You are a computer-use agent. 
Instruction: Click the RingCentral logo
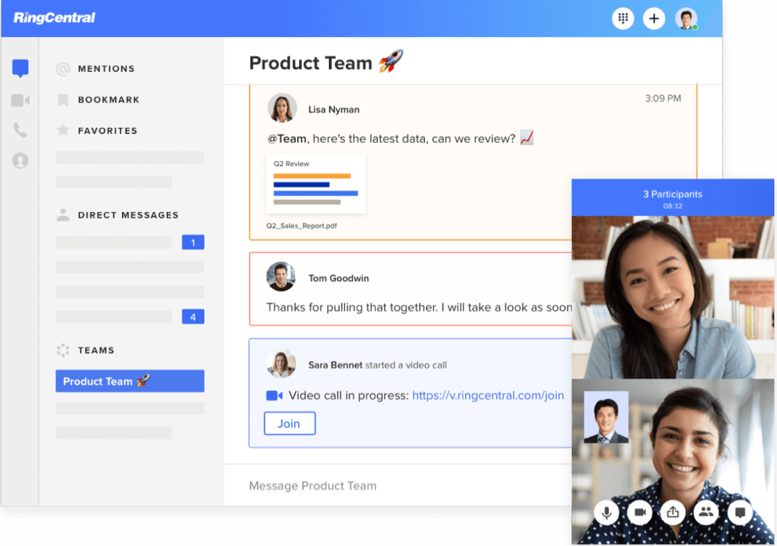coord(54,18)
